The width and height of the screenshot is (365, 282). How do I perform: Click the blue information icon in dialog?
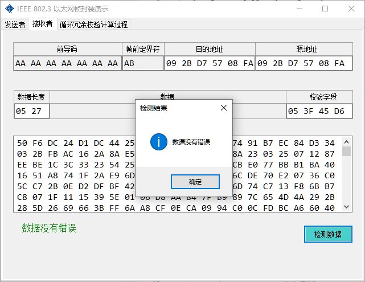point(159,142)
